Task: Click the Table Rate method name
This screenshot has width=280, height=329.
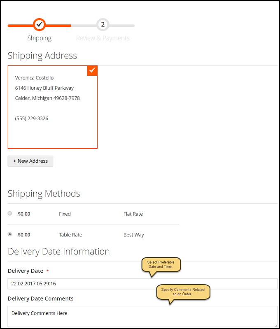Action: [x=70, y=235]
